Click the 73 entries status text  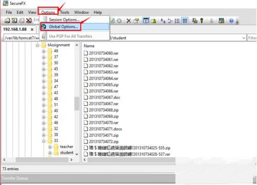11,169
